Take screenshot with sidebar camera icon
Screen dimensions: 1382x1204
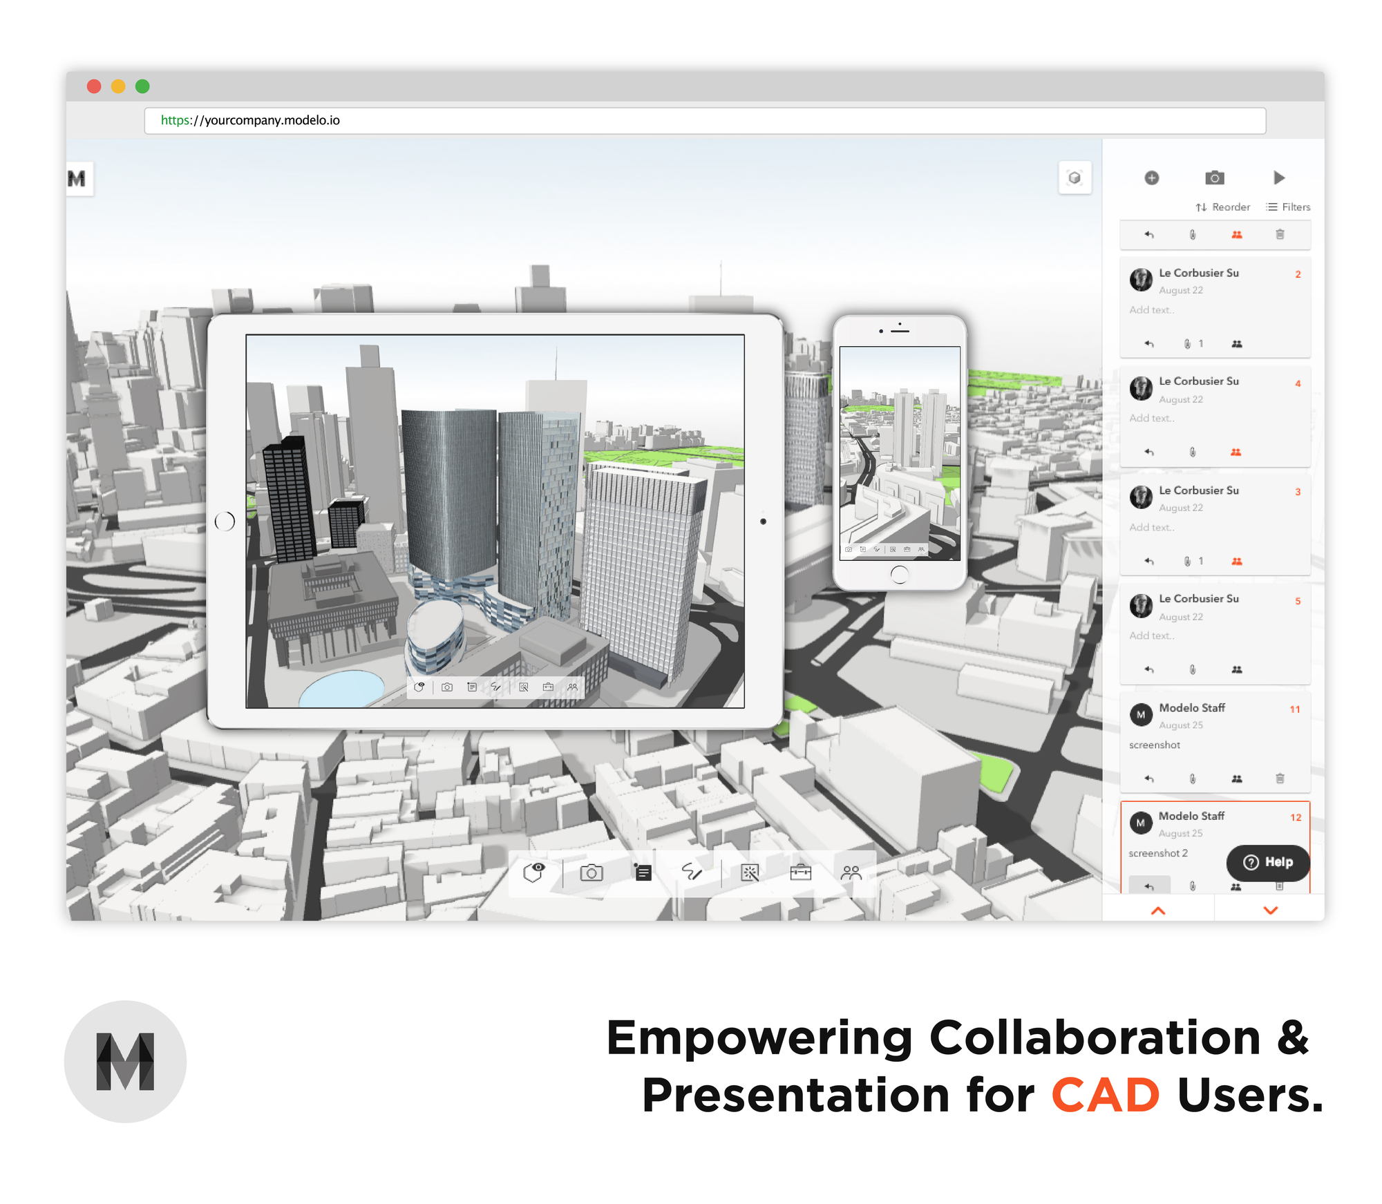pyautogui.click(x=1214, y=178)
